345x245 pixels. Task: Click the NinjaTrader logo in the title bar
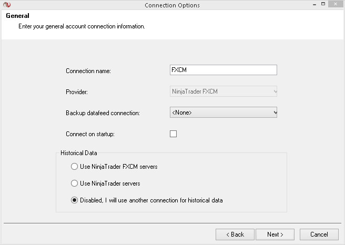point(6,5)
